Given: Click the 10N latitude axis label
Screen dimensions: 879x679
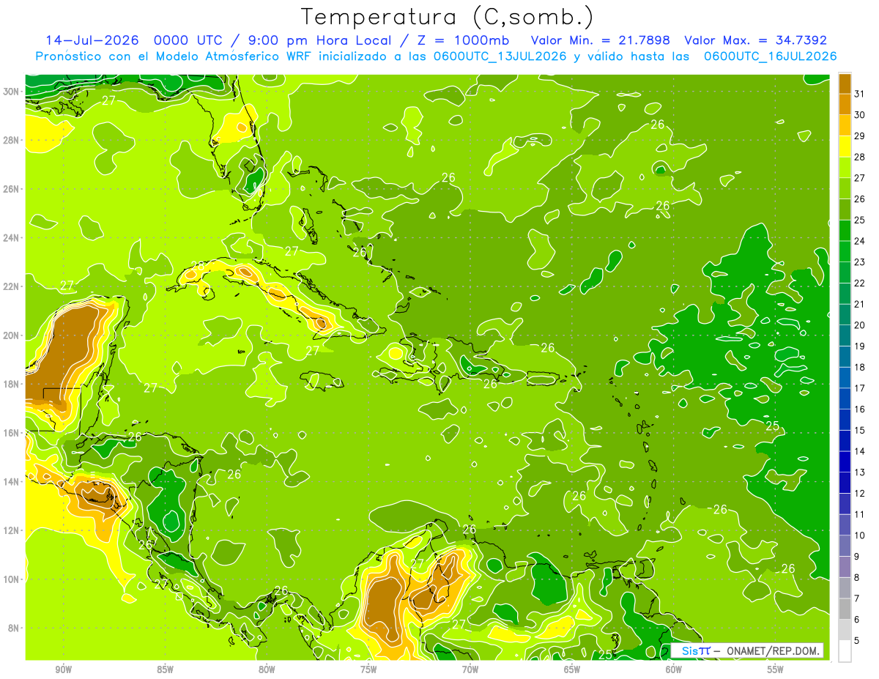Looking at the screenshot, I should 10,579.
